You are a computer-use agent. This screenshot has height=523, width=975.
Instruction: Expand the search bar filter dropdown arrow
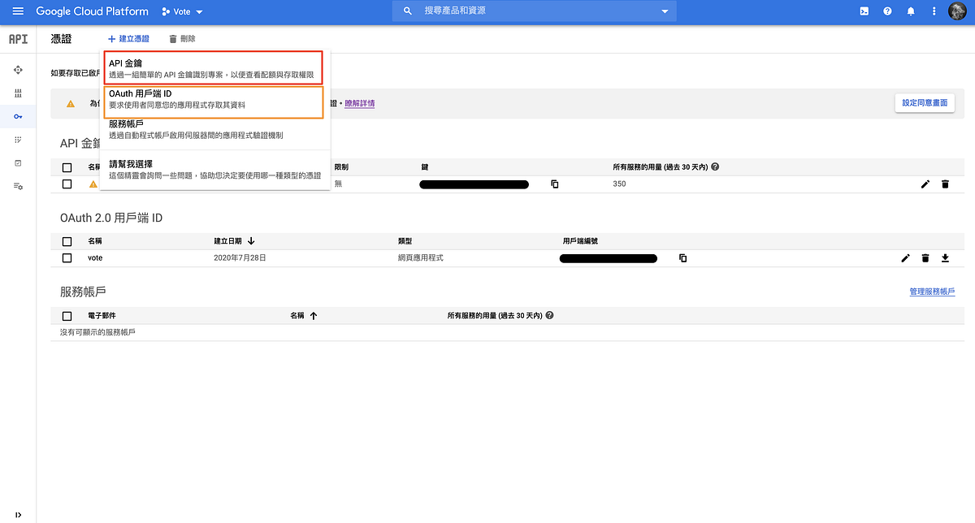pos(665,11)
